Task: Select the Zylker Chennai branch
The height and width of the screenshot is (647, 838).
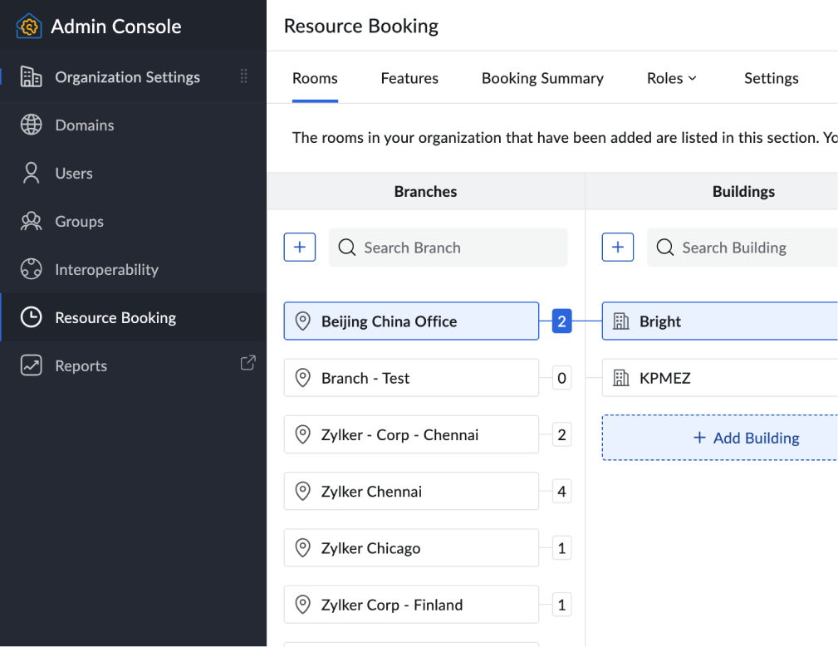Action: 411,492
